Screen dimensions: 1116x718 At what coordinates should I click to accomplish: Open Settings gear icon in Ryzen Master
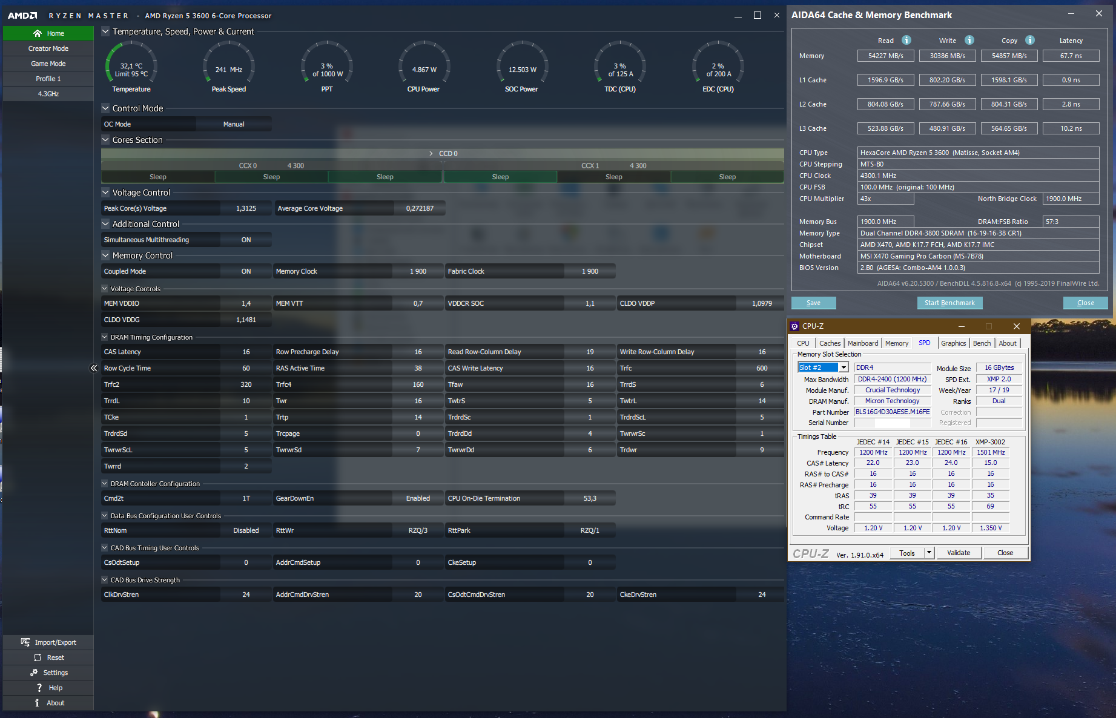[34, 673]
